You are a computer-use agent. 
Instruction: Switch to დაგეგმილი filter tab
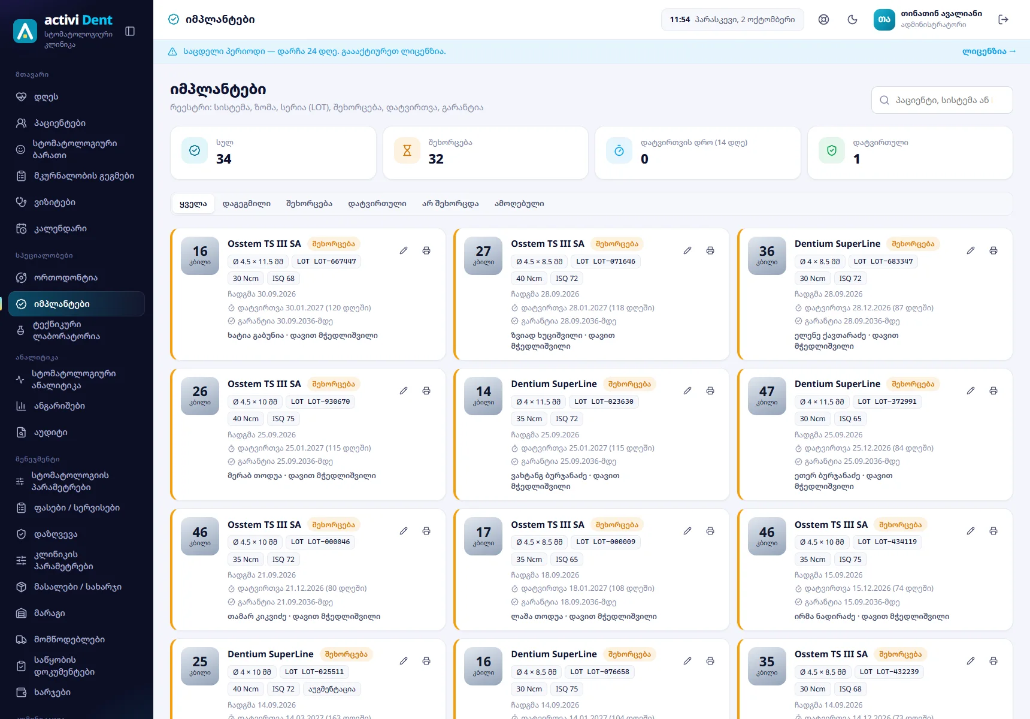[247, 204]
